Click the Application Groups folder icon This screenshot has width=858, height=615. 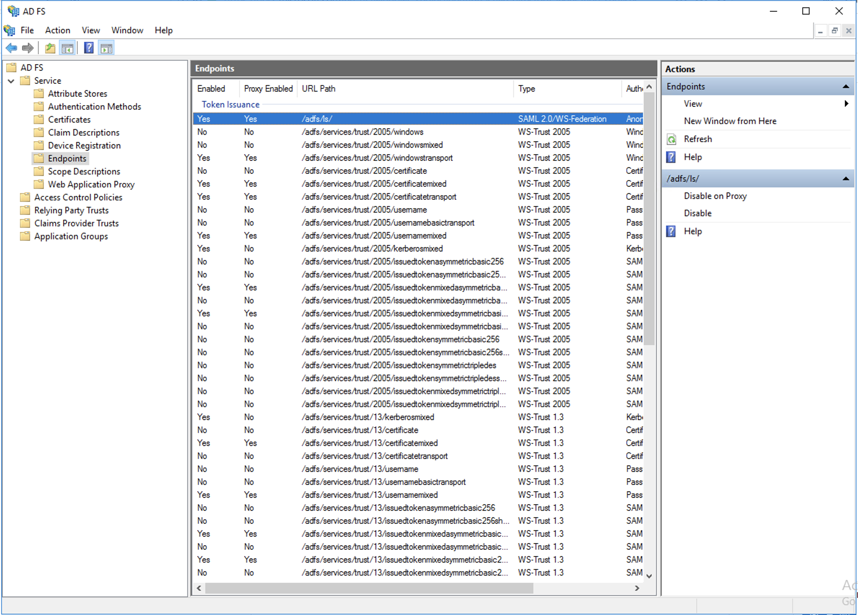(25, 236)
